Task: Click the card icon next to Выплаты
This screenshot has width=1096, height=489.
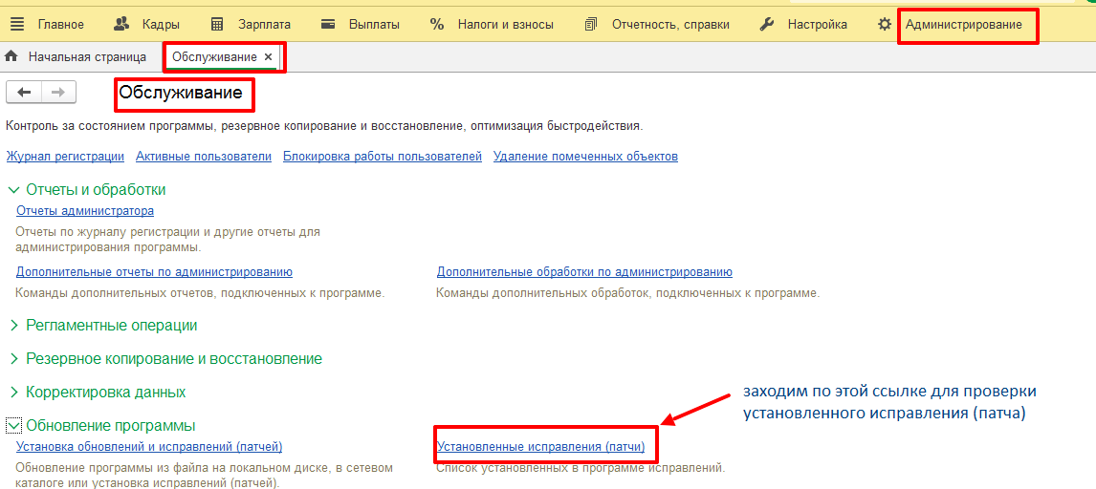Action: (329, 25)
